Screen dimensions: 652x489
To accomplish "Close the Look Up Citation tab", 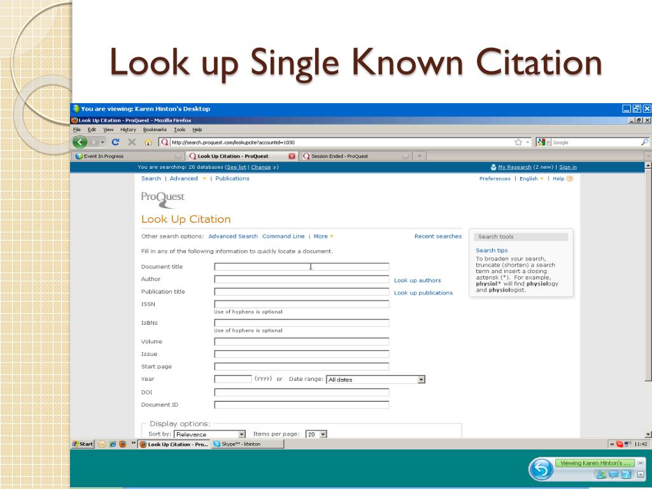I will (292, 156).
